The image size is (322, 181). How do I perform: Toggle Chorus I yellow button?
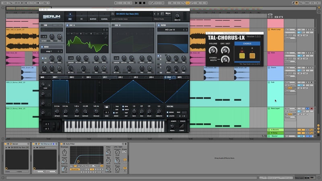pos(242,56)
